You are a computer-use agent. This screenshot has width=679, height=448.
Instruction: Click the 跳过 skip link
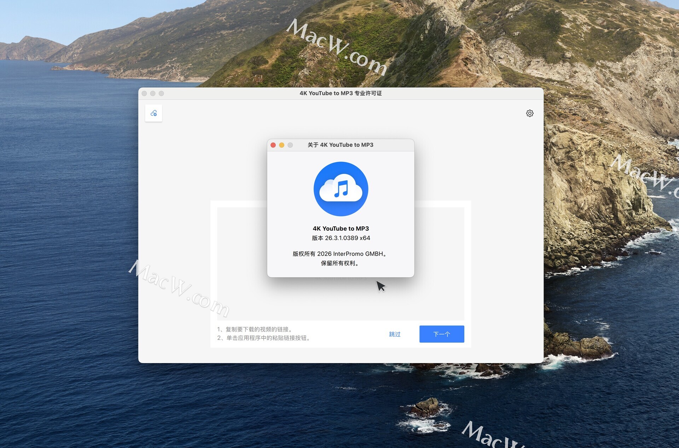click(395, 334)
